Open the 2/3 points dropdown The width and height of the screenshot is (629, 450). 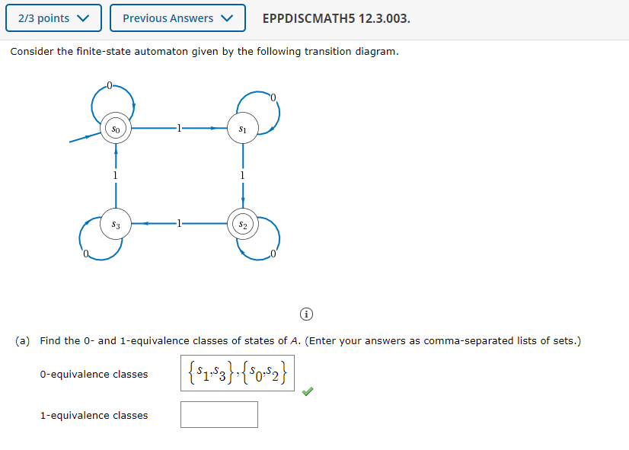[x=53, y=18]
